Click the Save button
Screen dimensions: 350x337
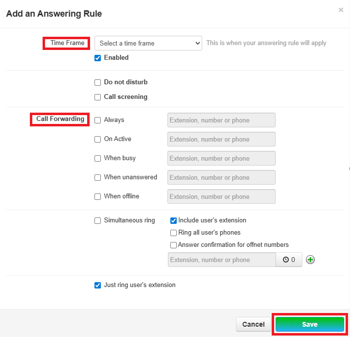309,324
